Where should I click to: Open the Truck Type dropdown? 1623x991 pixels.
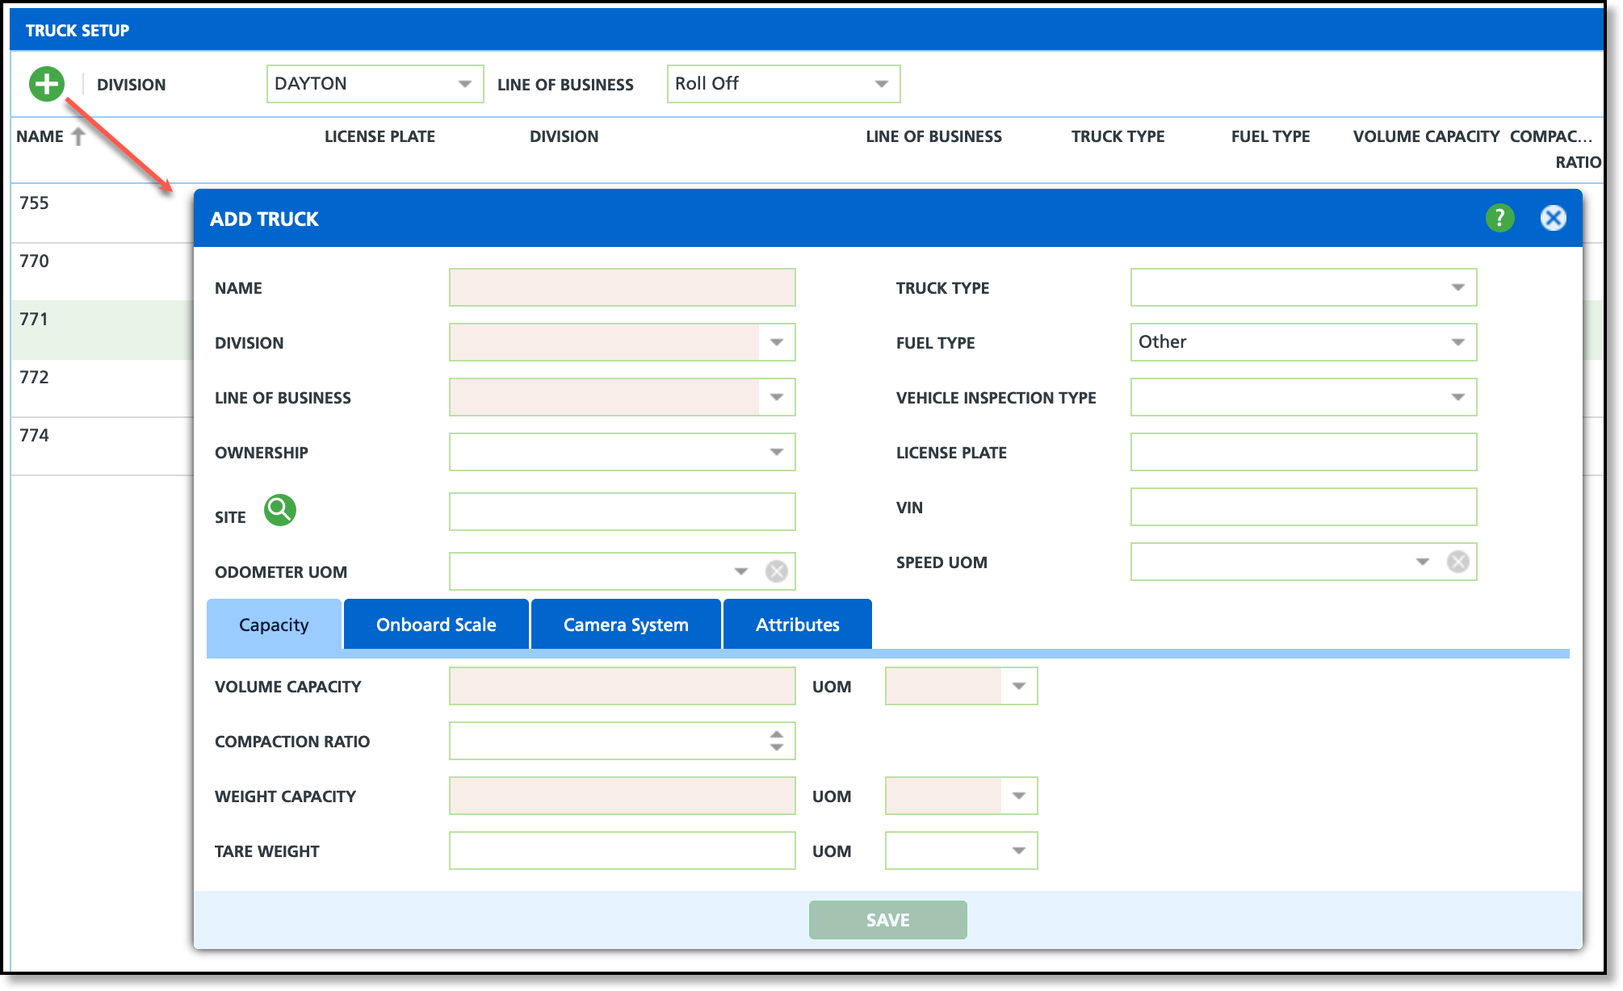[1457, 287]
